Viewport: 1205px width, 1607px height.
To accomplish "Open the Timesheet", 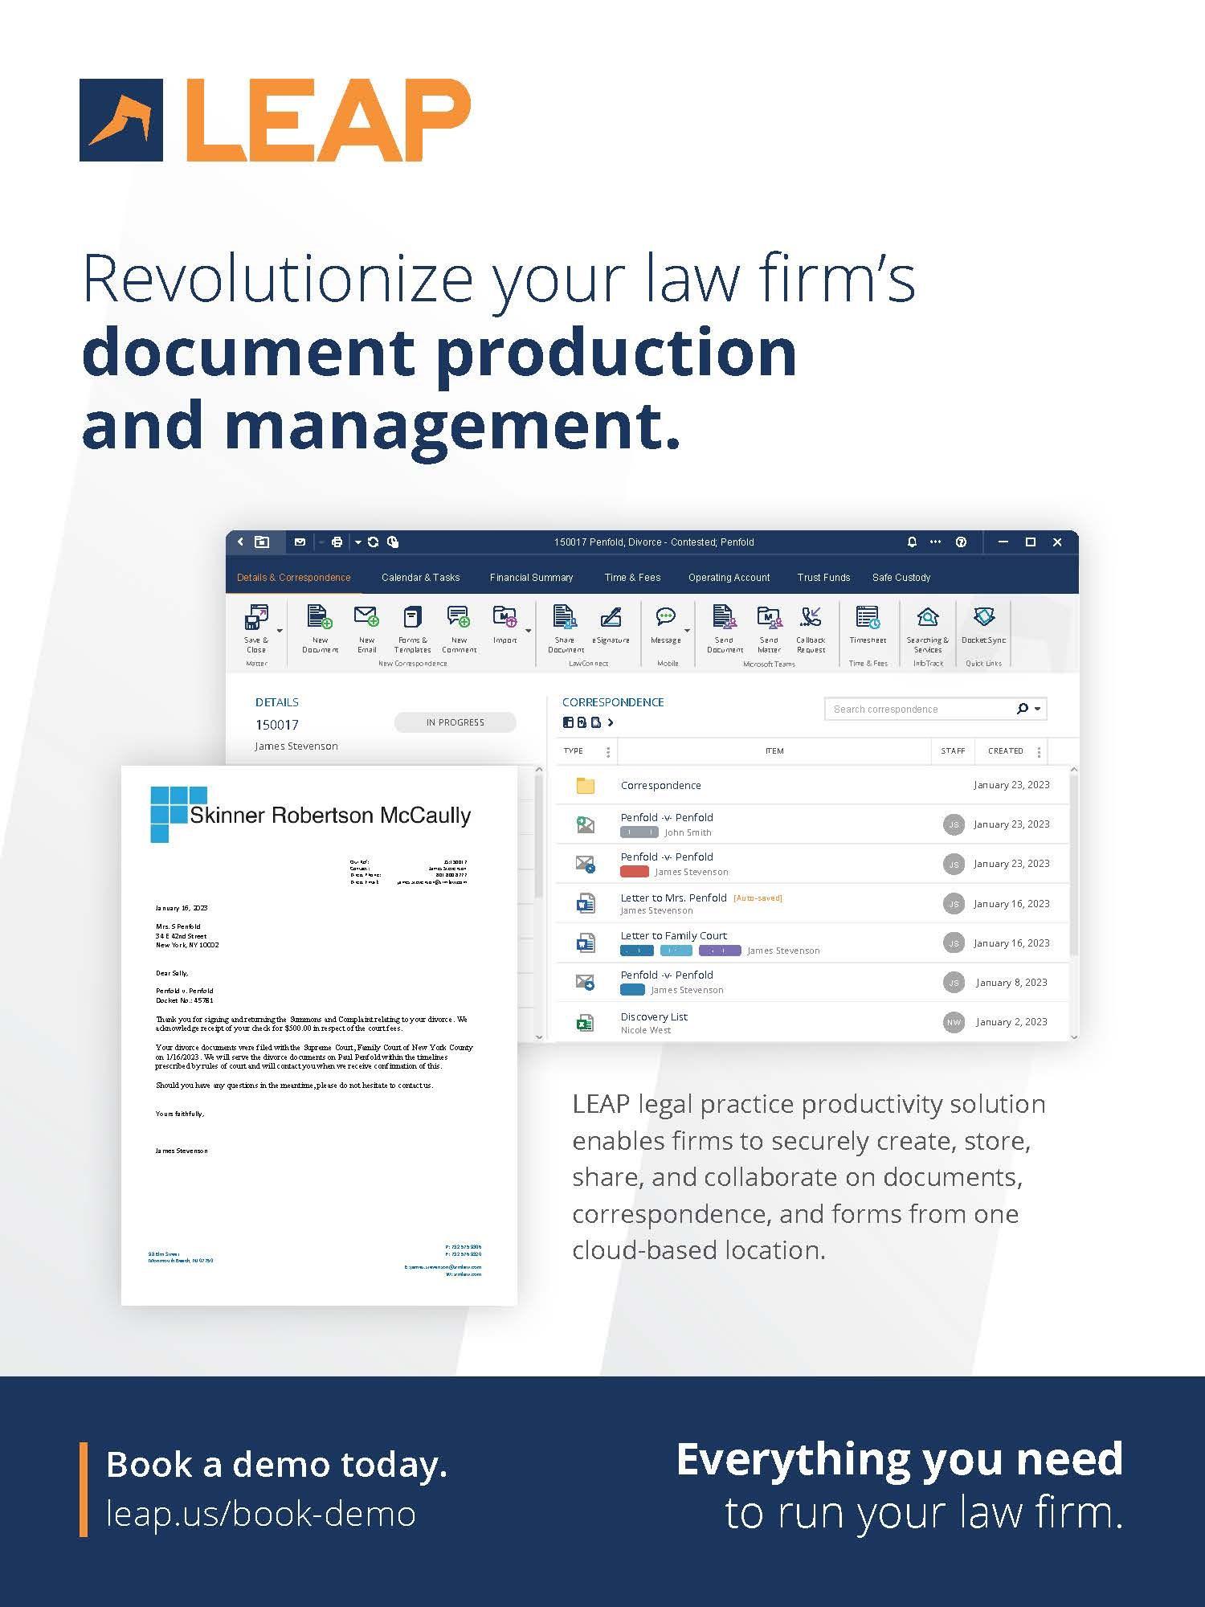I will [868, 625].
